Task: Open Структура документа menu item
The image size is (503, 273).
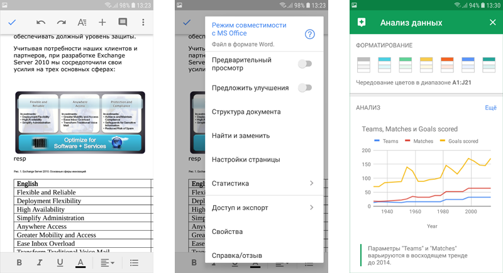Action: (x=264, y=111)
